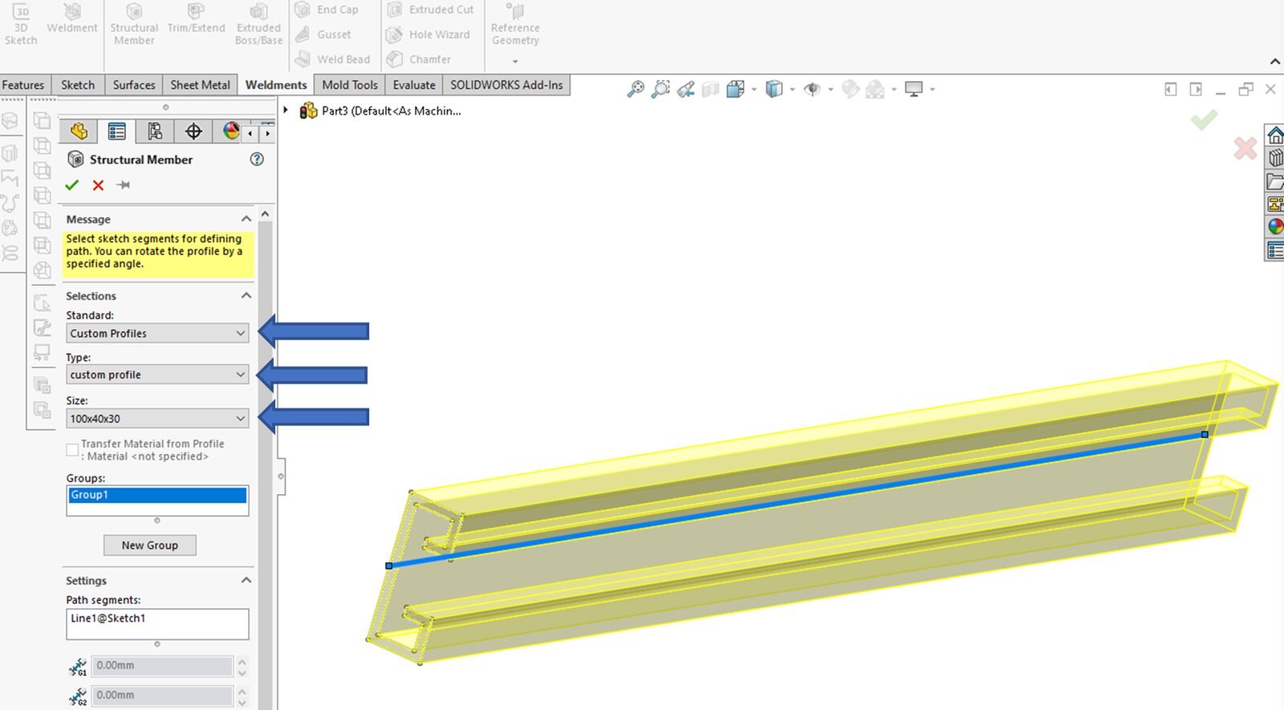The height and width of the screenshot is (710, 1284).
Task: Select Group1 in the Groups list
Action: pos(157,495)
